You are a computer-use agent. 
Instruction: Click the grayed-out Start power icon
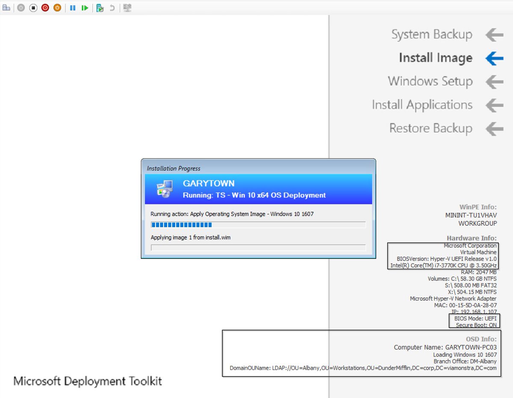[21, 8]
